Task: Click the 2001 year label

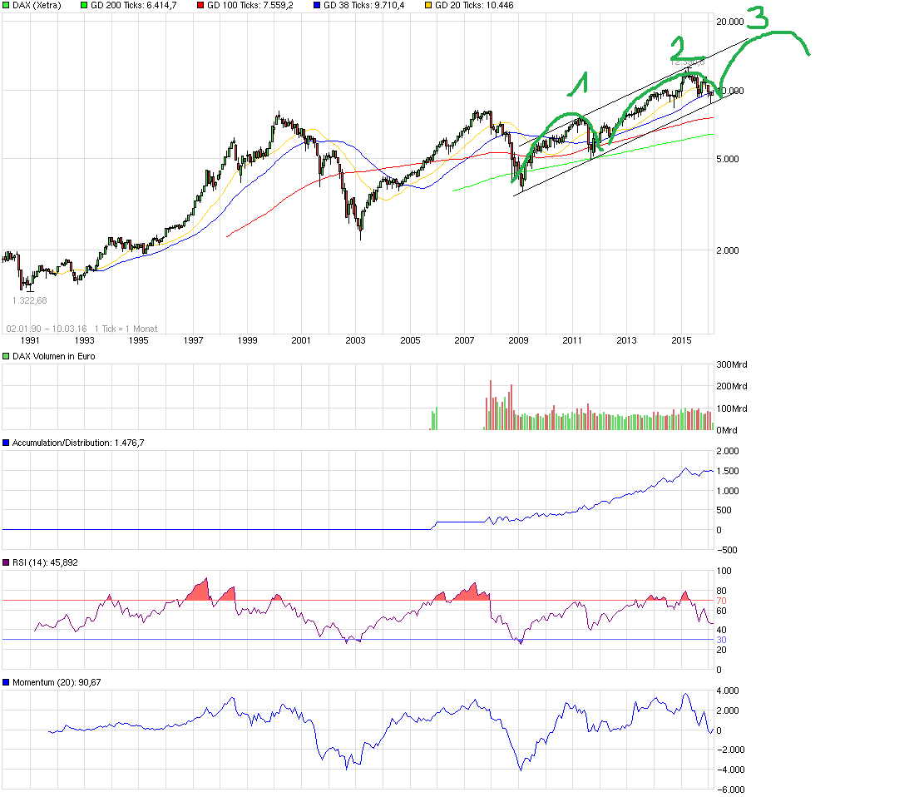Action: [x=301, y=340]
